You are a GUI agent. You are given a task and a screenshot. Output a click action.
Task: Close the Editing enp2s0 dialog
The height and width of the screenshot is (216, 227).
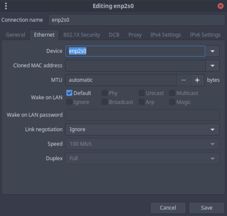point(221,6)
